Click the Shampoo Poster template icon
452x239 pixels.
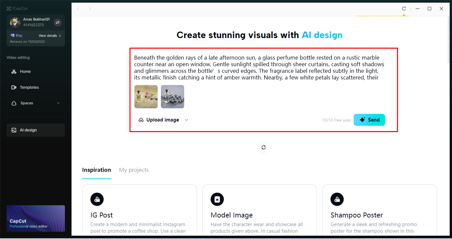337,199
